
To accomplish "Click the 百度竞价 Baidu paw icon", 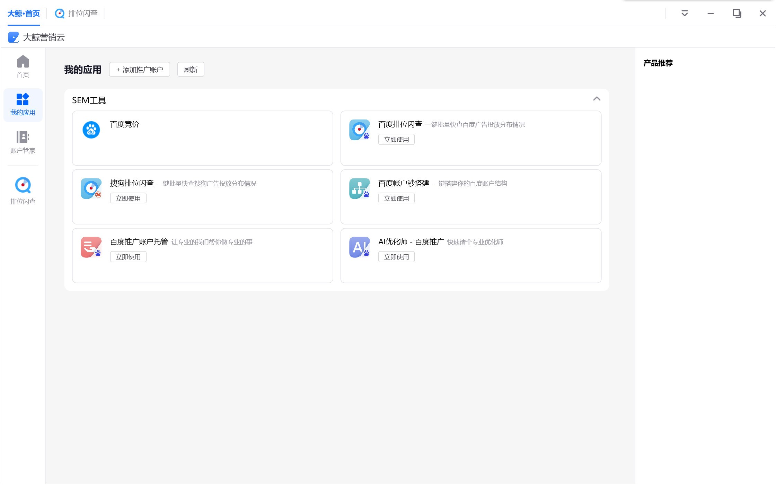I will click(x=91, y=130).
